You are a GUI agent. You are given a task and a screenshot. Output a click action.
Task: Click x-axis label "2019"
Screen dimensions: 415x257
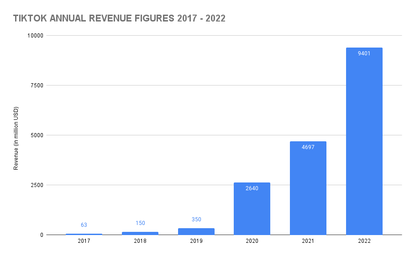point(196,241)
